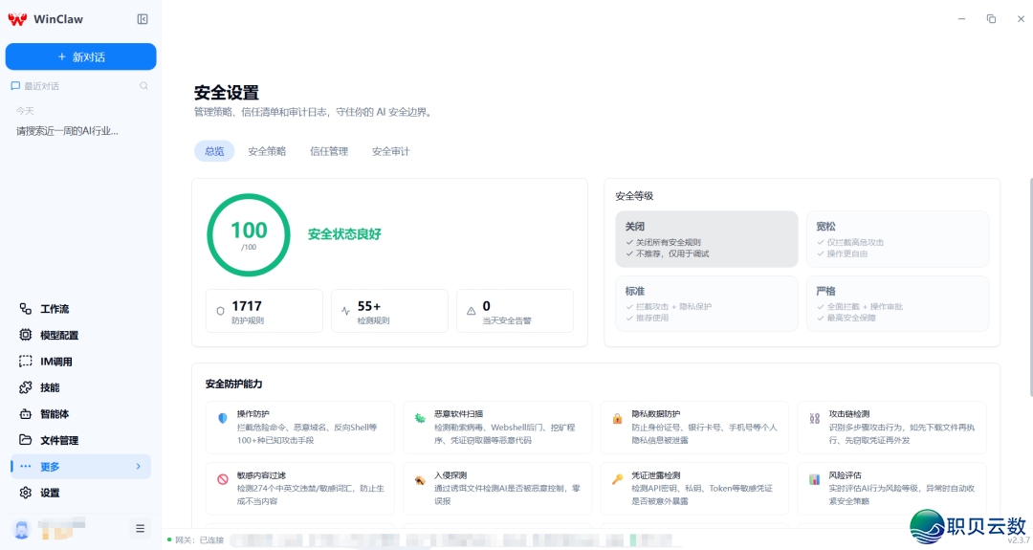Click the IM调用 icon
Viewport: 1033px width, 550px height.
pos(26,361)
